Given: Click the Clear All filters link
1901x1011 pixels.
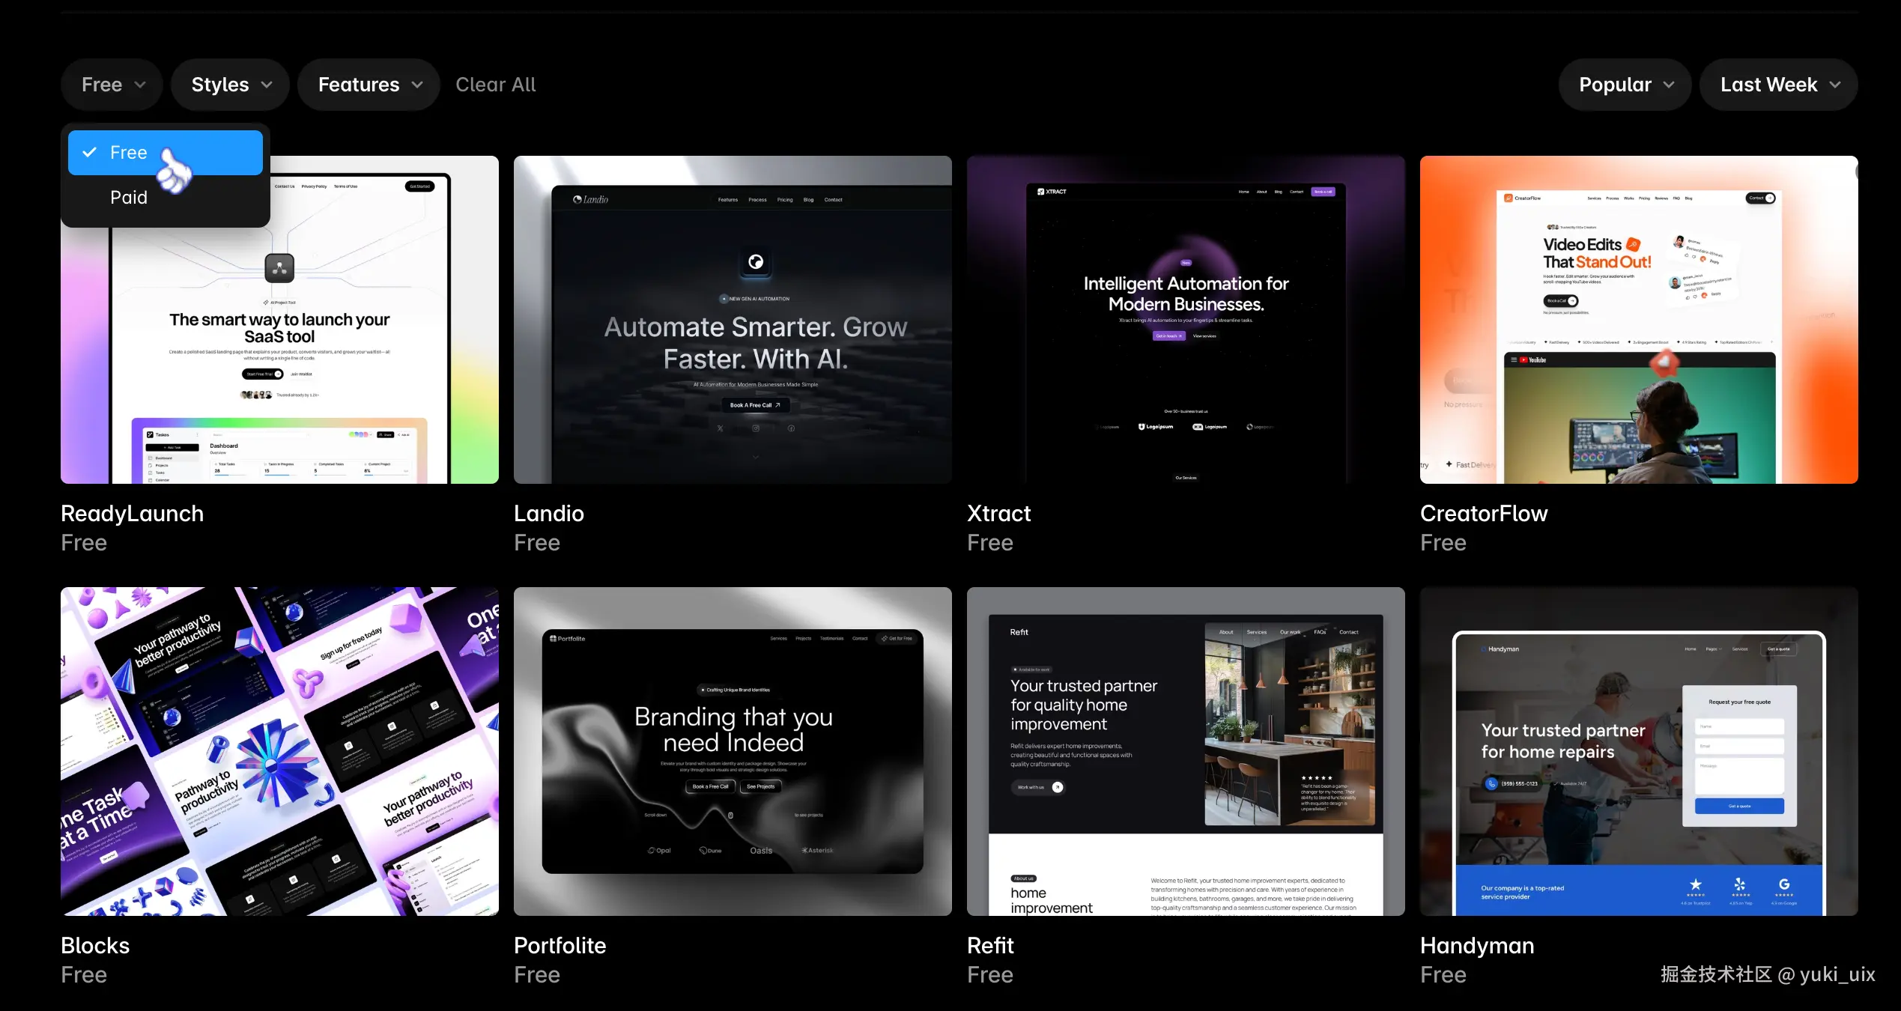Looking at the screenshot, I should click(x=496, y=85).
